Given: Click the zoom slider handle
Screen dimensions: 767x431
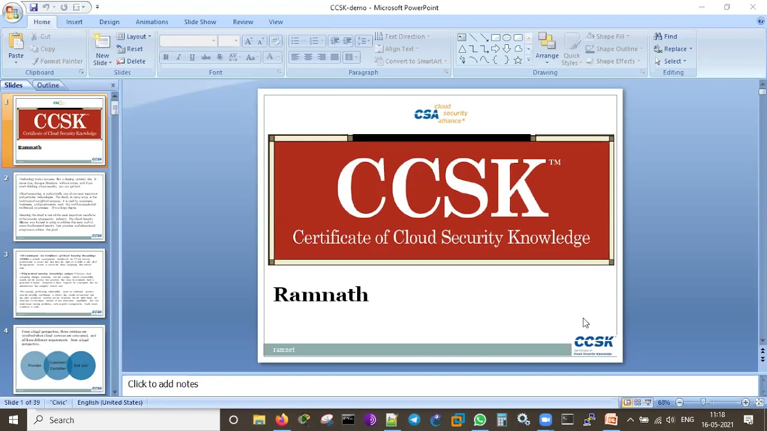Looking at the screenshot, I should (703, 402).
